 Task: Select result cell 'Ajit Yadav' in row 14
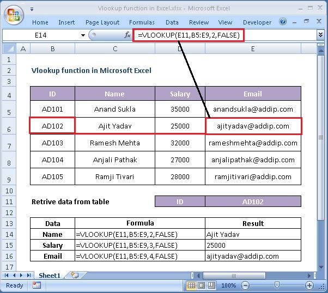coord(253,234)
